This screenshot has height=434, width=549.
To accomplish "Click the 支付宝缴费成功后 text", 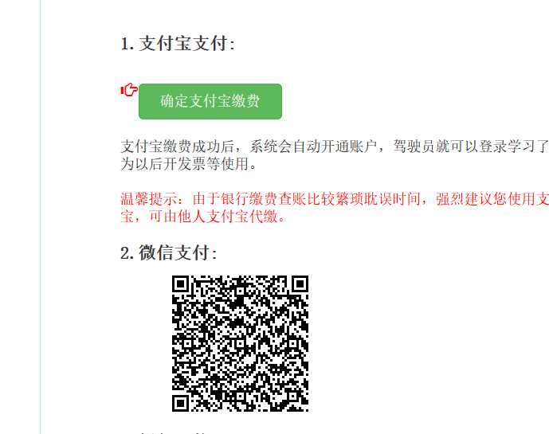I will click(x=178, y=147).
